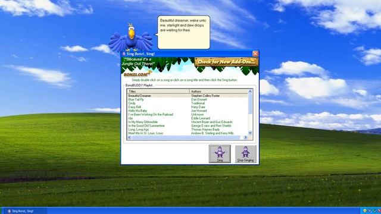Click author cell "Eddie Leonard"
The width and height of the screenshot is (381, 214).
coord(201,118)
